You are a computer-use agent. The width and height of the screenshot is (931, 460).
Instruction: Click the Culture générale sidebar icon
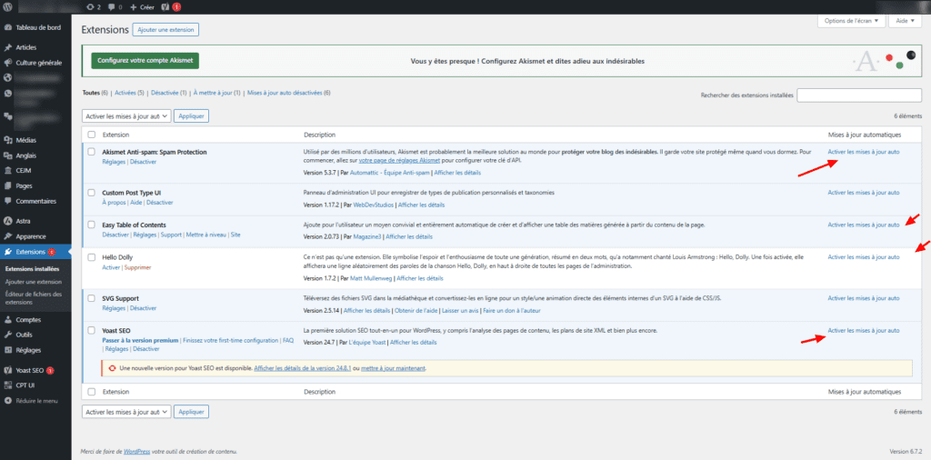click(7, 63)
